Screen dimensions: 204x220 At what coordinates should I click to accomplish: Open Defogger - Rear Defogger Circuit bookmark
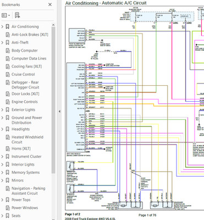click(x=25, y=85)
